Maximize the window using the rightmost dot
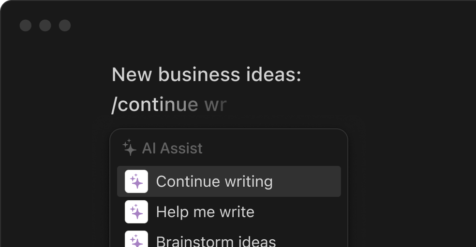 65,25
